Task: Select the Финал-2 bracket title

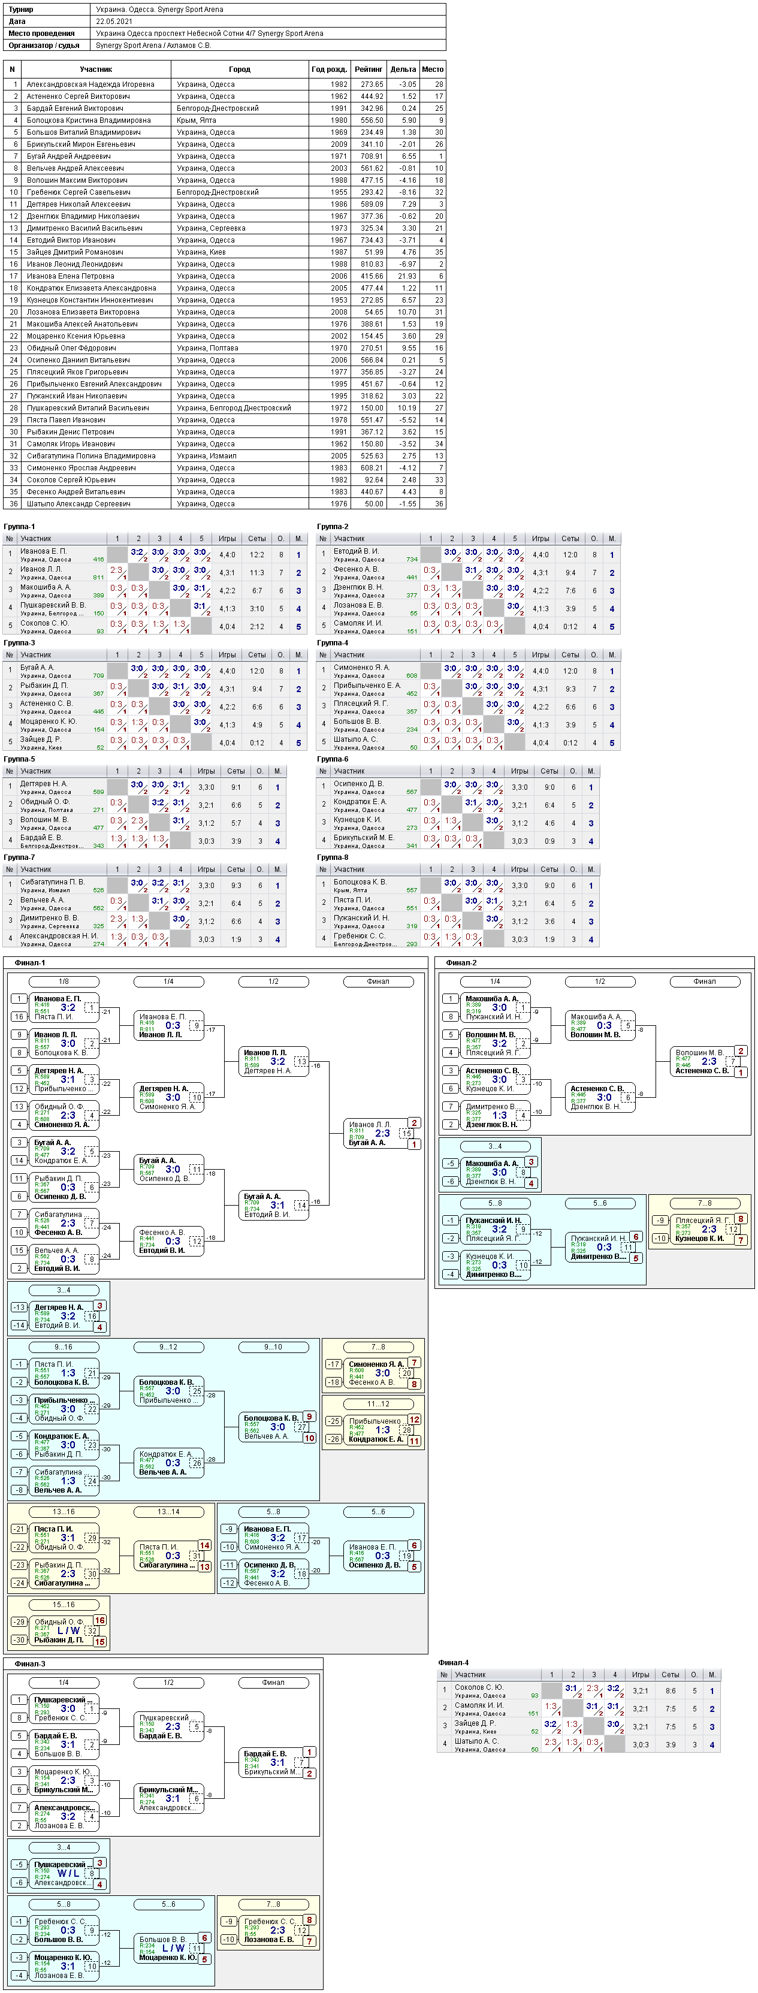Action: point(461,962)
